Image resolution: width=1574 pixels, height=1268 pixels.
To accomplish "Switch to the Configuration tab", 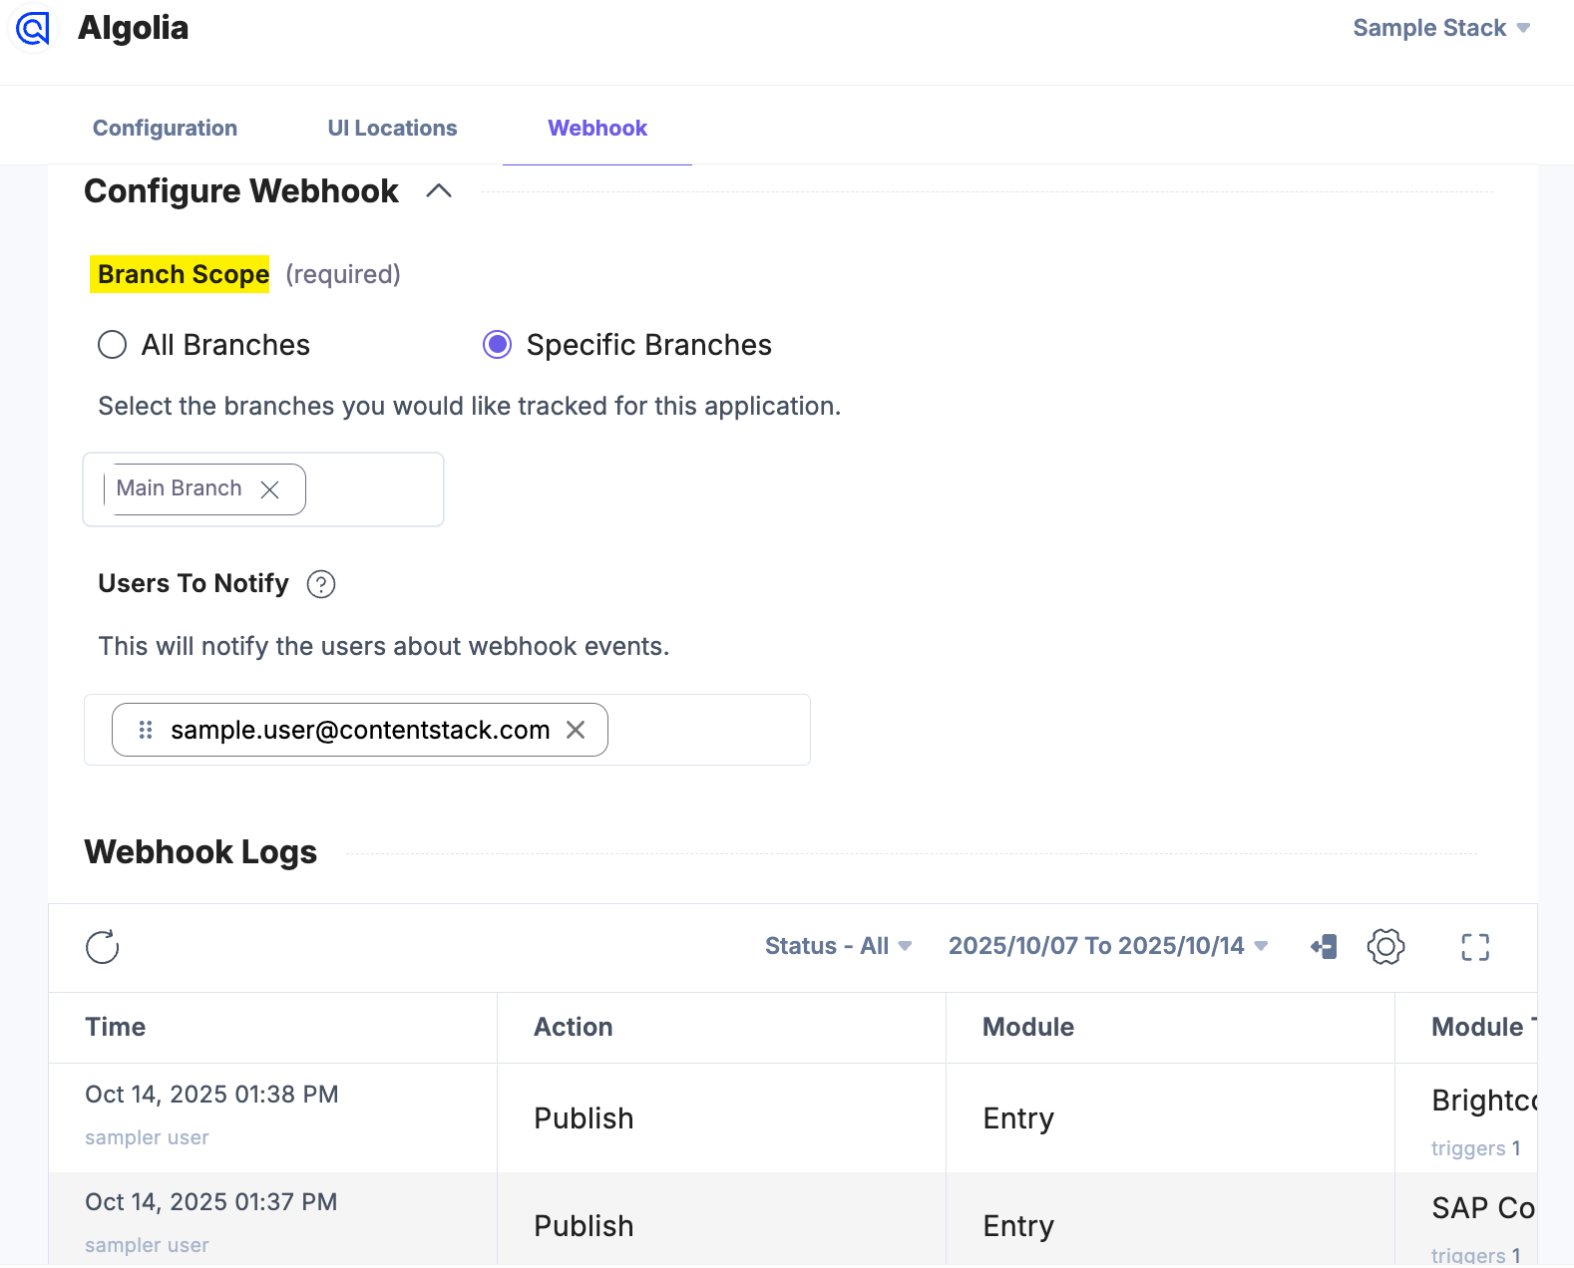I will point(165,128).
